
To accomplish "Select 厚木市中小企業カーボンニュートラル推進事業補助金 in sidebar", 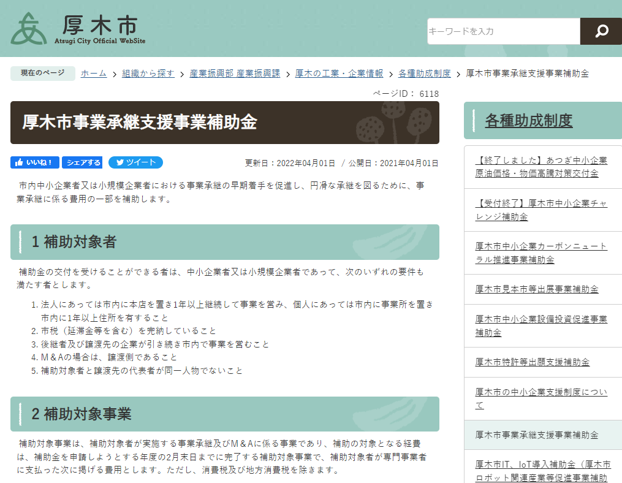I will tap(541, 253).
